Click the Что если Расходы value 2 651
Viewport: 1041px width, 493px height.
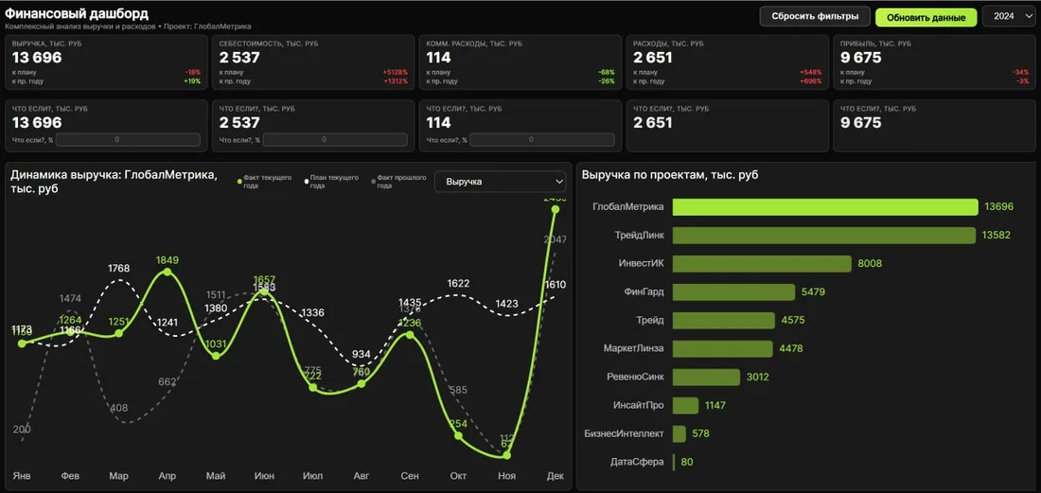click(653, 123)
